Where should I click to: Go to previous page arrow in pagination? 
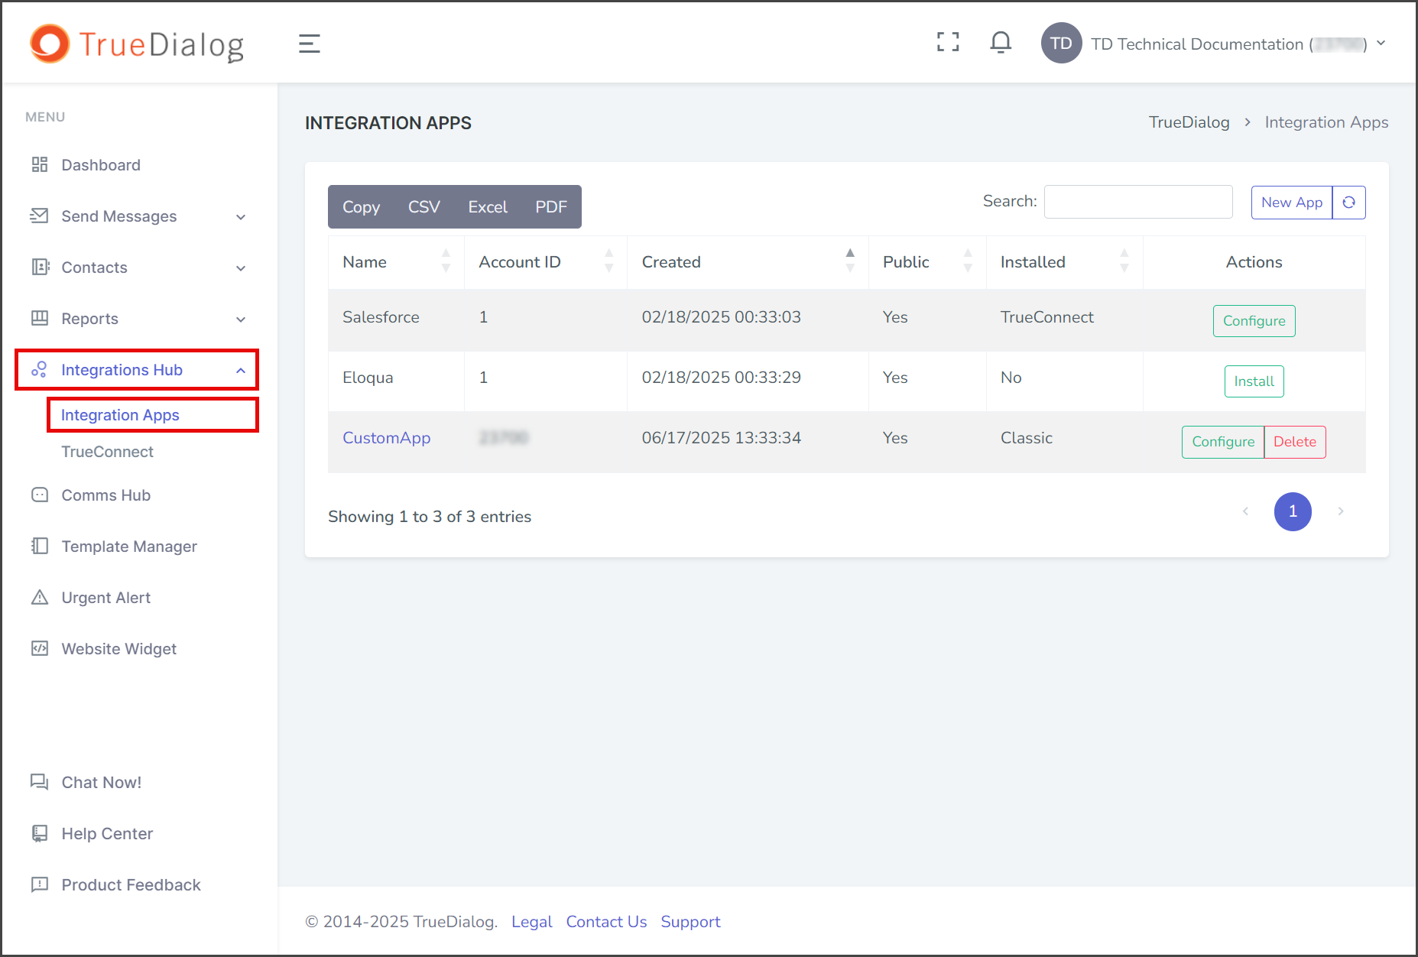click(1245, 511)
